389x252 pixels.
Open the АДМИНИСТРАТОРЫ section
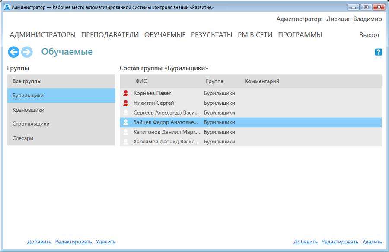43,35
